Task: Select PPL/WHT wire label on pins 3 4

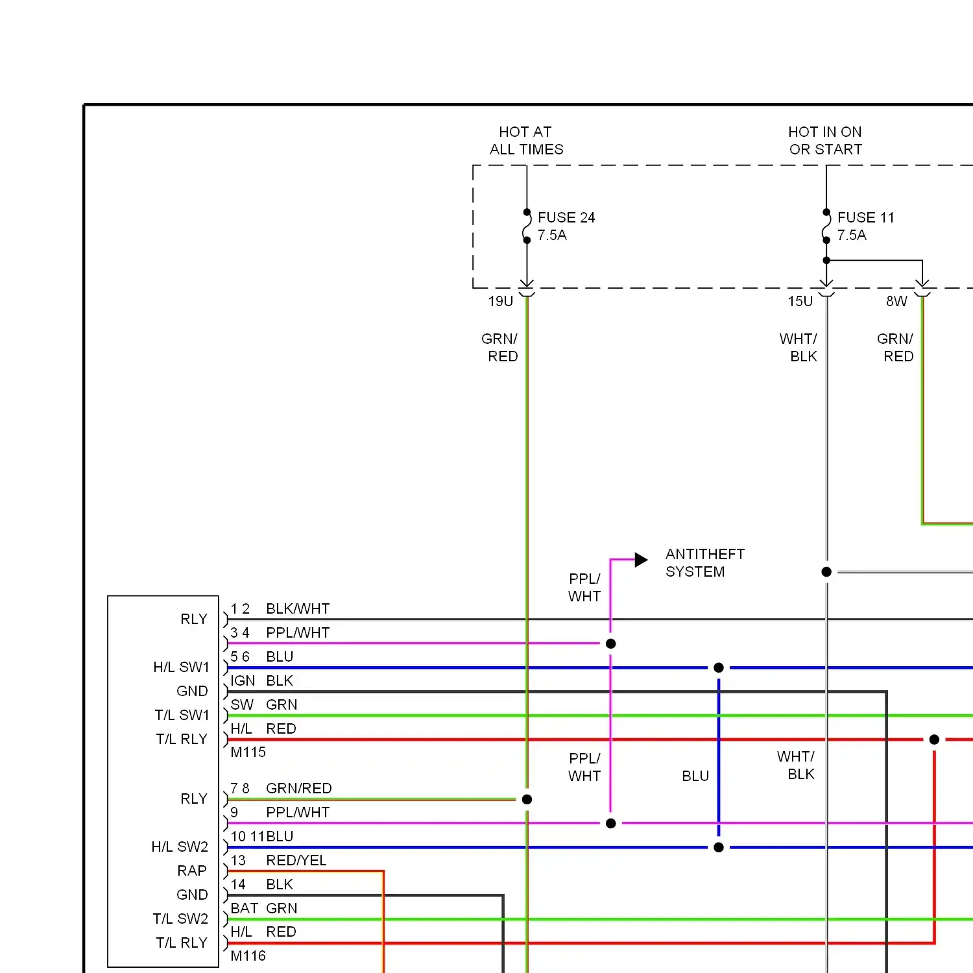Action: 298,633
